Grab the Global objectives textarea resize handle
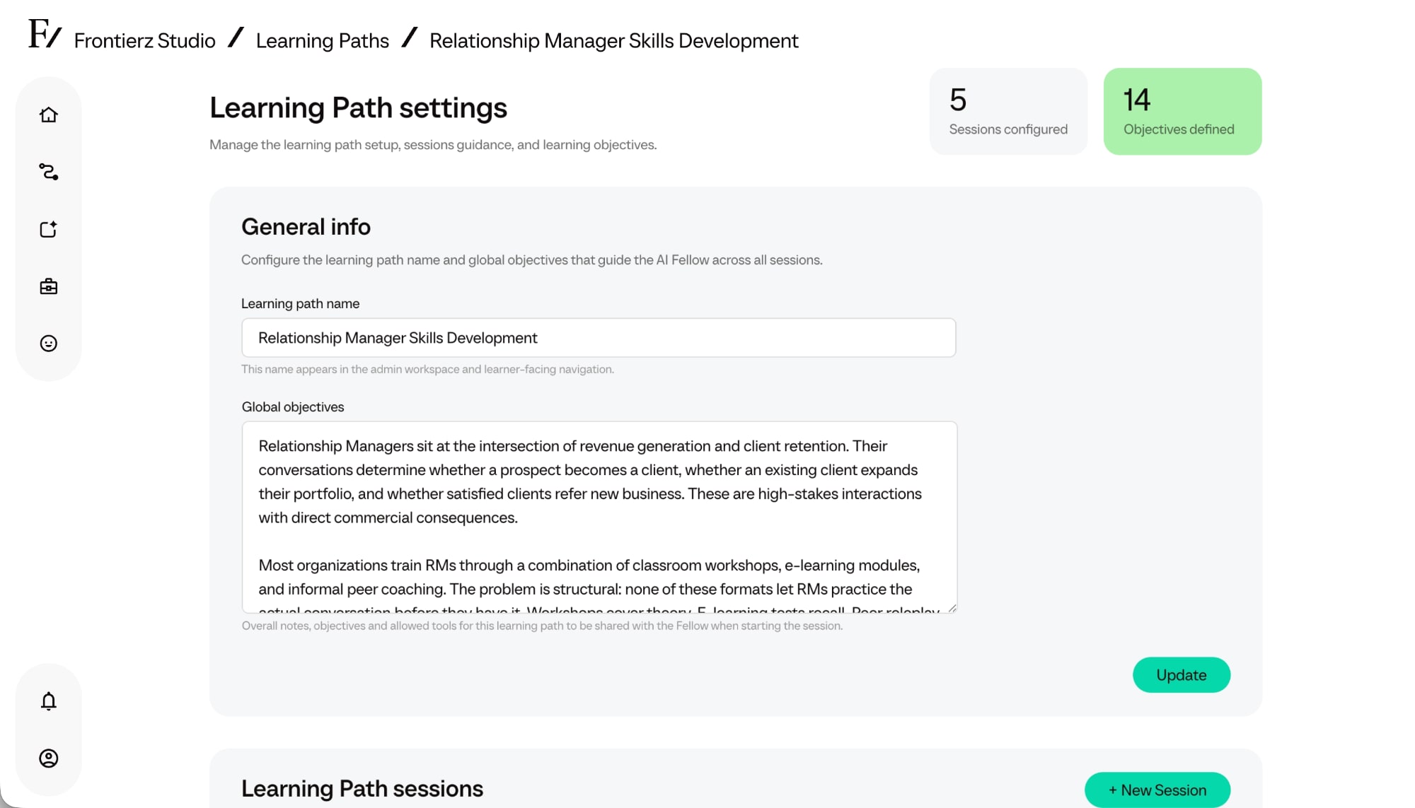The image size is (1415, 808). click(952, 608)
